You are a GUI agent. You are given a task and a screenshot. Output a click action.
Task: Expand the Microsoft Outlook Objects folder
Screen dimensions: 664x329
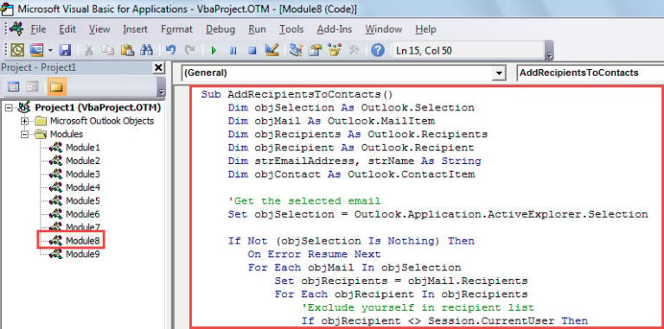pyautogui.click(x=25, y=121)
